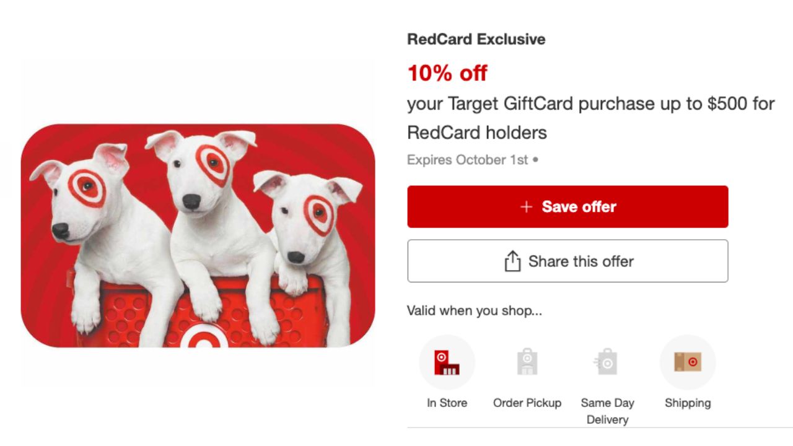Select the Order Pickup bag icon
Image resolution: width=793 pixels, height=446 pixels.
click(527, 362)
